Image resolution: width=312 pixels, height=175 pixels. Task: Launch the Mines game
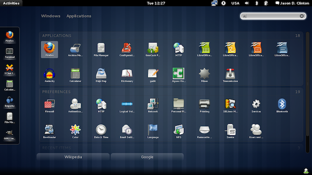pyautogui.click(x=204, y=76)
